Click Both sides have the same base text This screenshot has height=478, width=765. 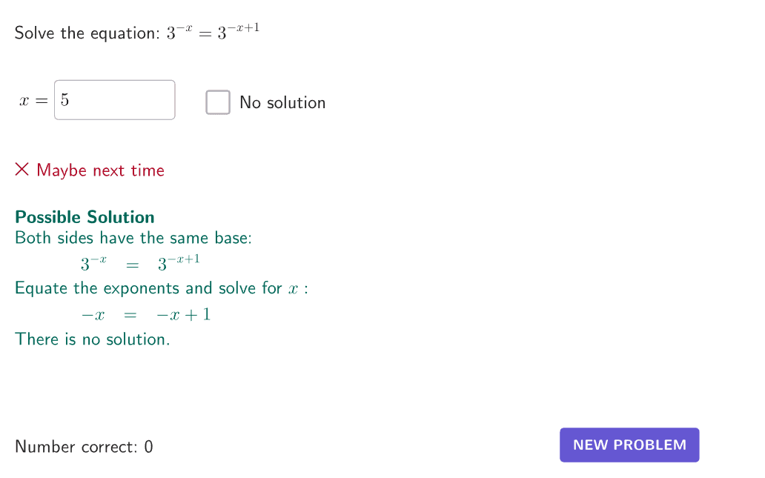pyautogui.click(x=133, y=237)
